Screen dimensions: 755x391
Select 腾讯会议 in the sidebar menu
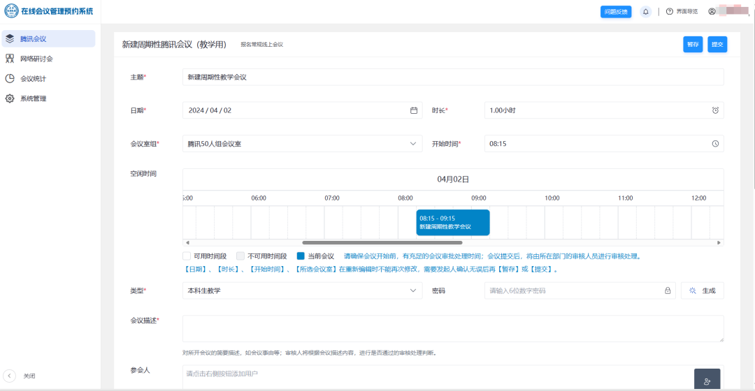[x=49, y=38]
